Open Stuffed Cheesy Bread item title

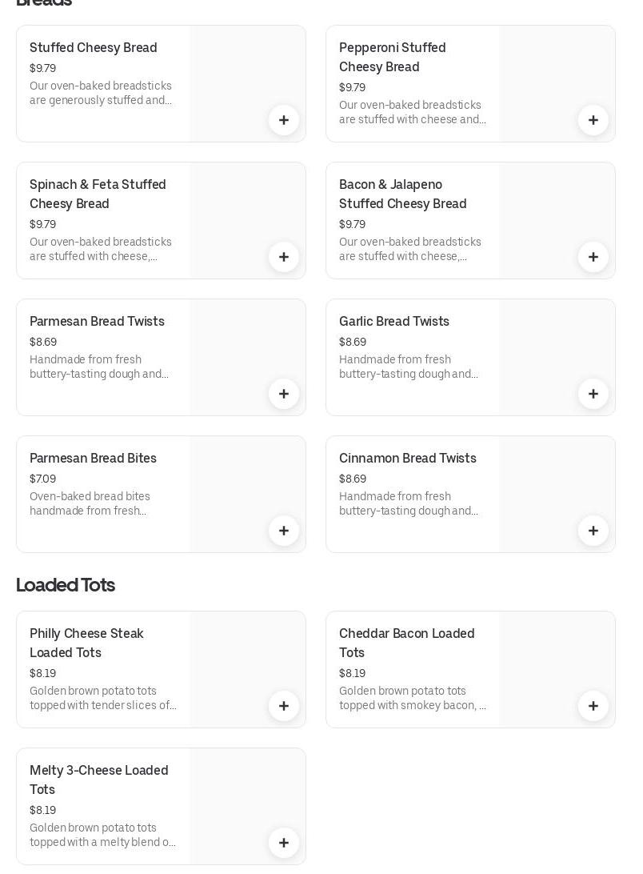94,48
